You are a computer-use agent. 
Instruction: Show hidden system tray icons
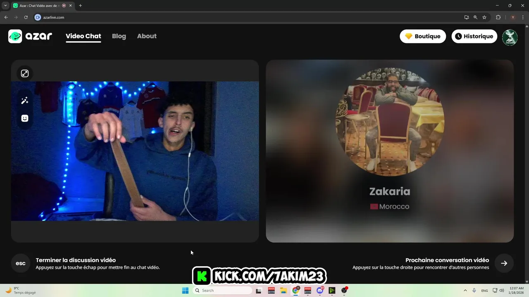pyautogui.click(x=465, y=290)
